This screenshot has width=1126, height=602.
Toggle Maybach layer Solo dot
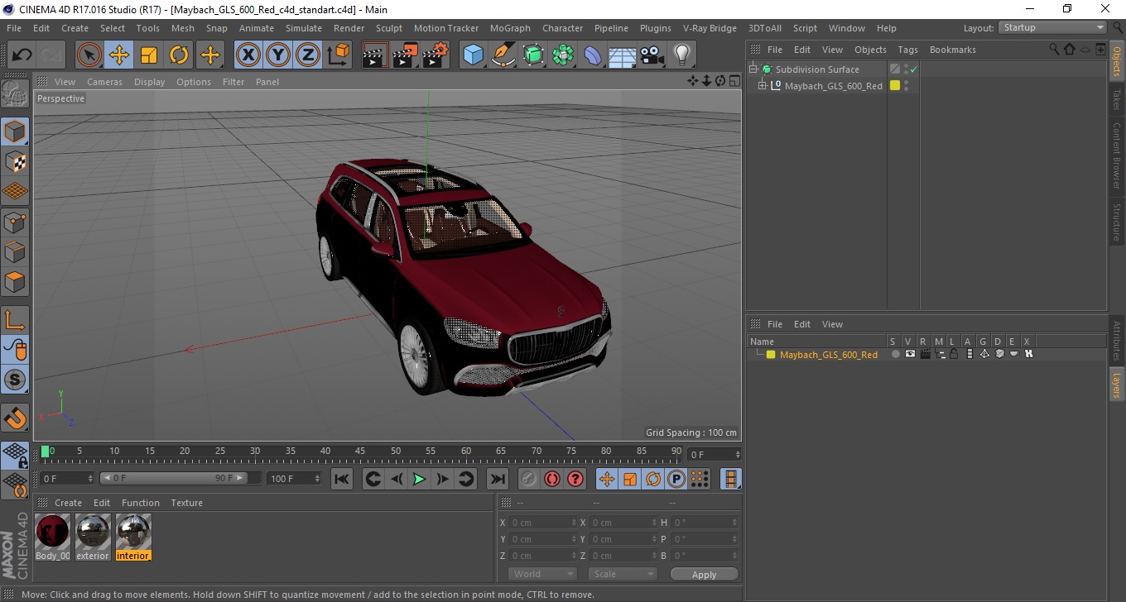[895, 354]
